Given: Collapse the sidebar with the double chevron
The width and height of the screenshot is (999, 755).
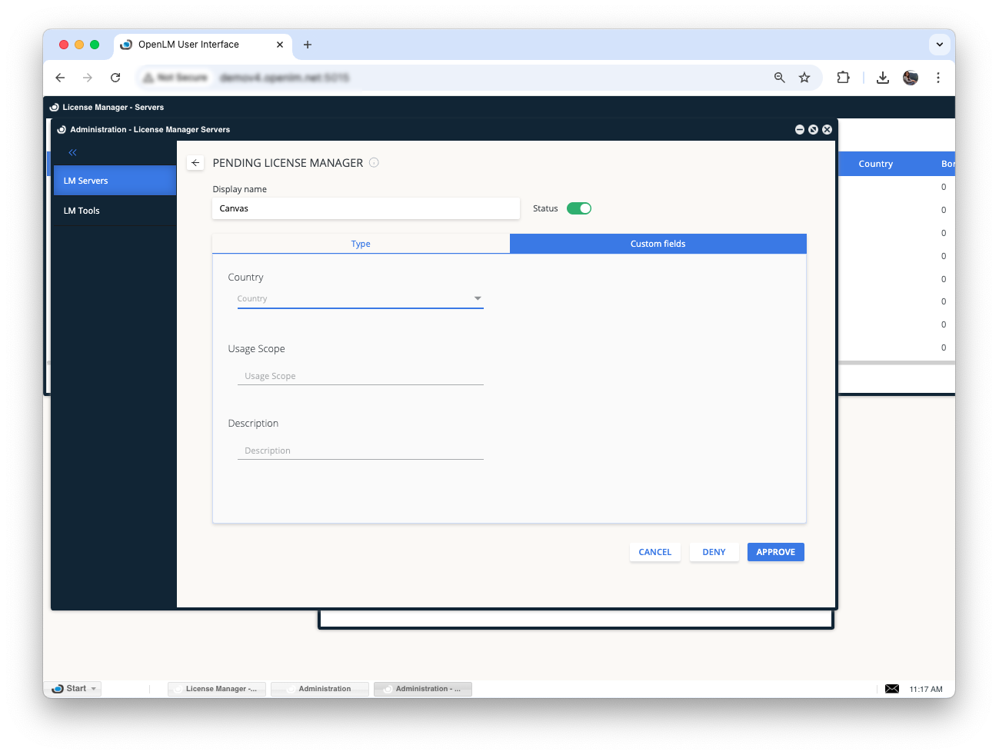Looking at the screenshot, I should pyautogui.click(x=73, y=153).
